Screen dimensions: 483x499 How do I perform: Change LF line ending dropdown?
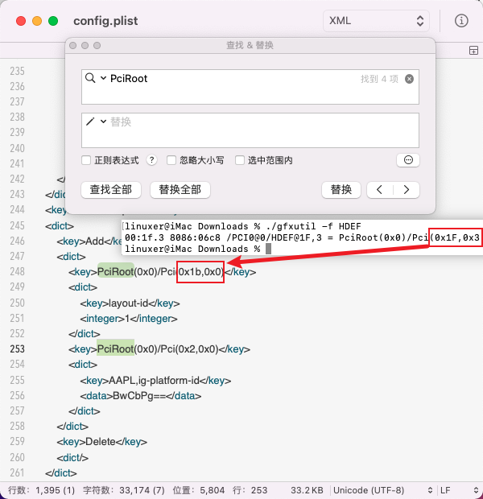[459, 489]
